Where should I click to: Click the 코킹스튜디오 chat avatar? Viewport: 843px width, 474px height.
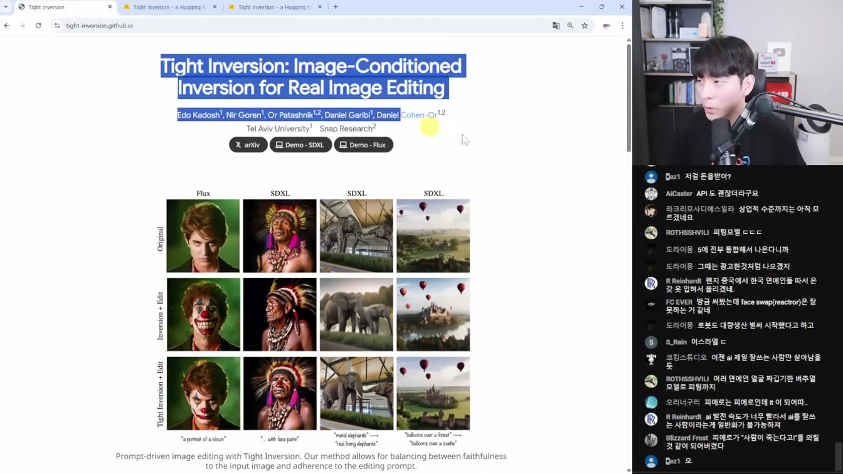click(651, 359)
